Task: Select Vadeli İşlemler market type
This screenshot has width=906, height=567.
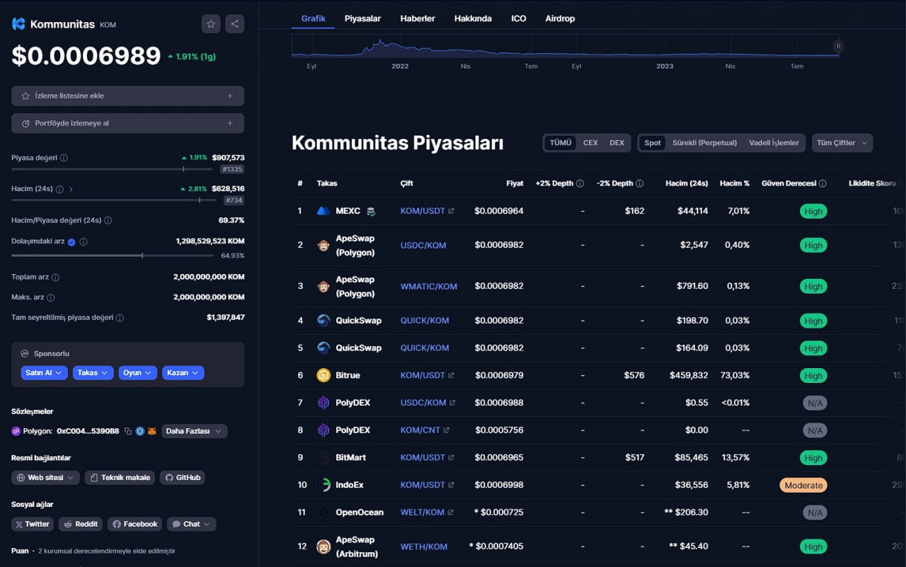Action: tap(774, 143)
